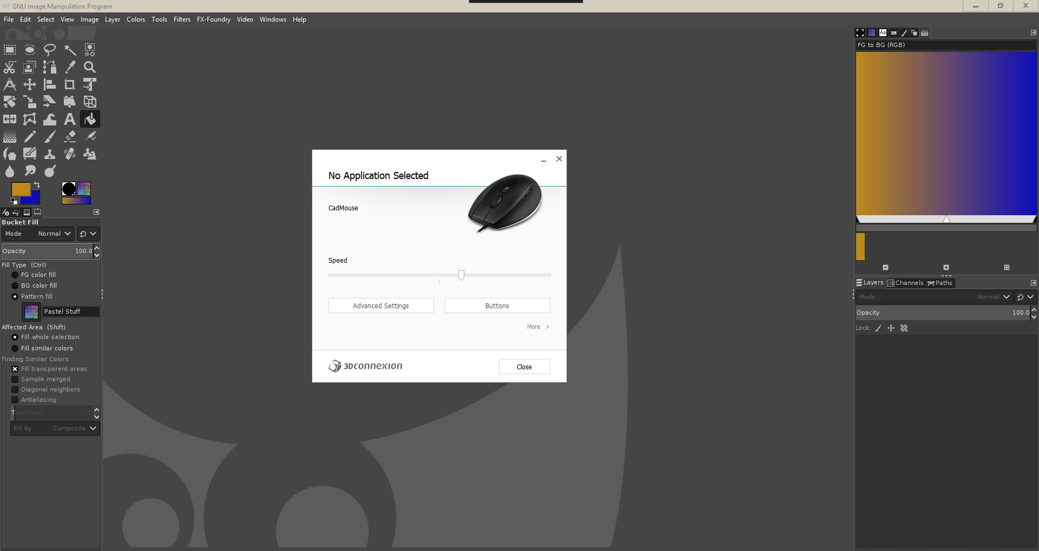The height and width of the screenshot is (551, 1039).
Task: Click the Bucket Fill Opacity field
Action: 47,251
